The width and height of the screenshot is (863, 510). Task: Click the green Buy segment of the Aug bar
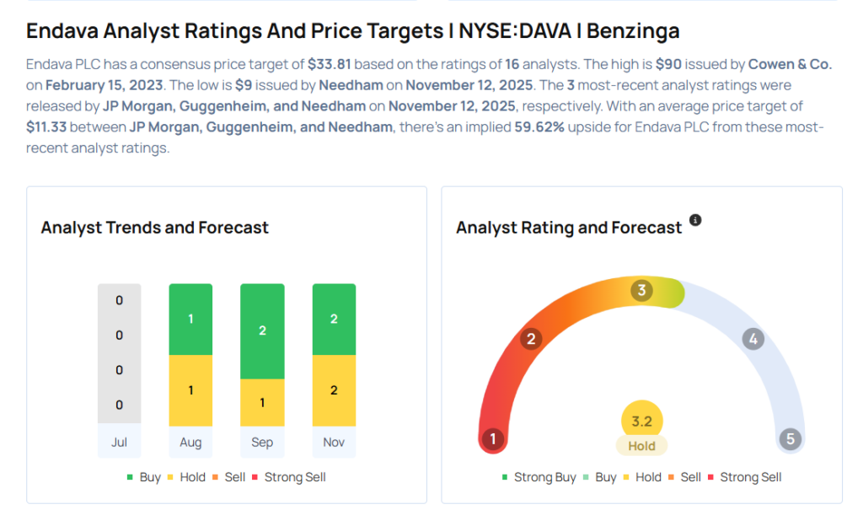[190, 319]
